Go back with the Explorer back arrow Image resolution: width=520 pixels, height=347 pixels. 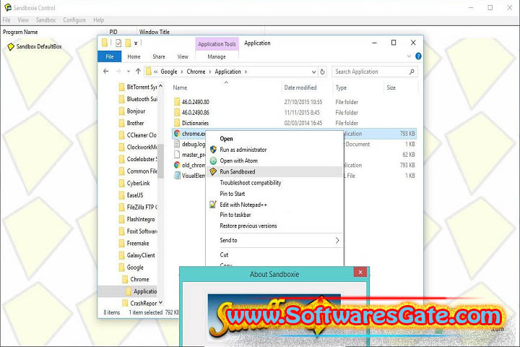[105, 72]
